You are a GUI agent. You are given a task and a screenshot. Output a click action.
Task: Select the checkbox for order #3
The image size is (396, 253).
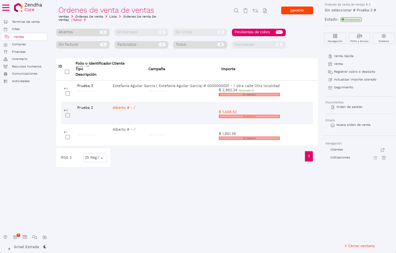(x=68, y=94)
